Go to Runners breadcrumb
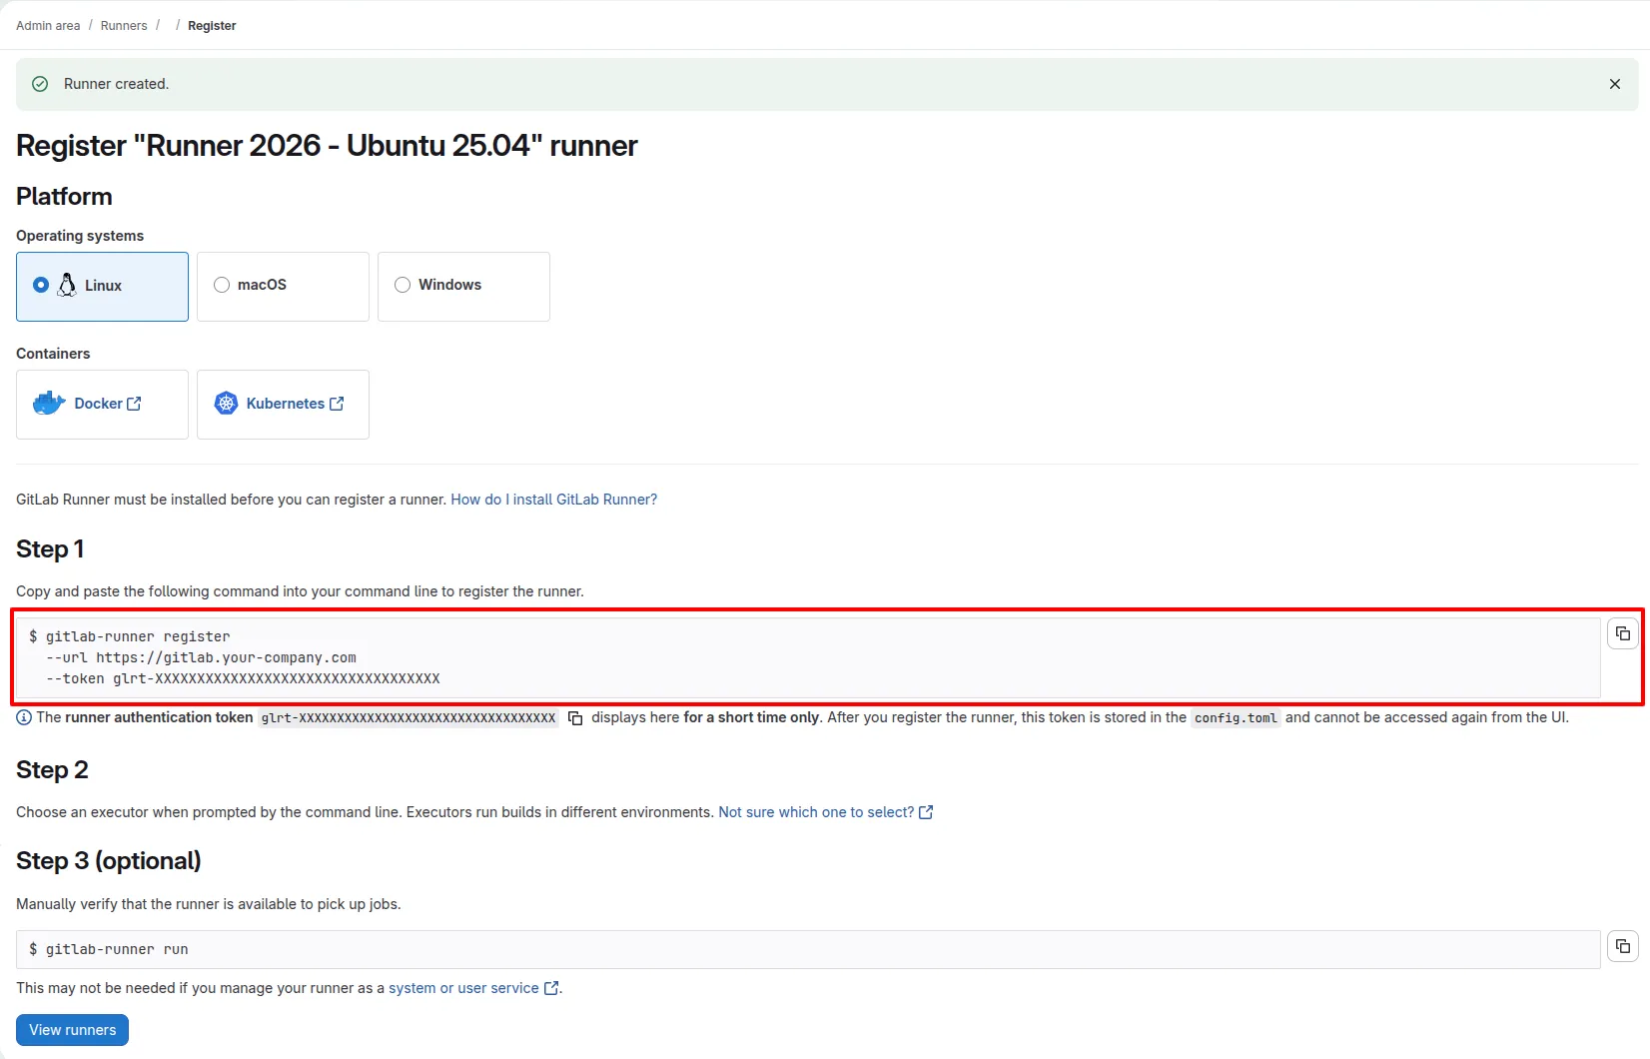The image size is (1650, 1059). coord(124,26)
